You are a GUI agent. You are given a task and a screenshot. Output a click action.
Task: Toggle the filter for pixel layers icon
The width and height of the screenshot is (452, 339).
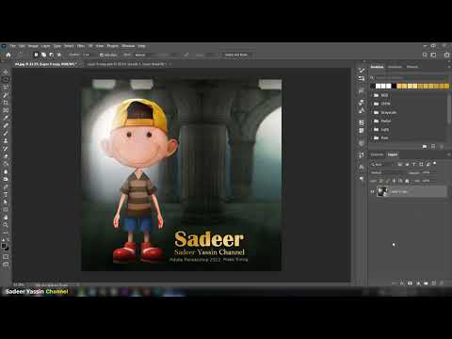[x=400, y=164]
